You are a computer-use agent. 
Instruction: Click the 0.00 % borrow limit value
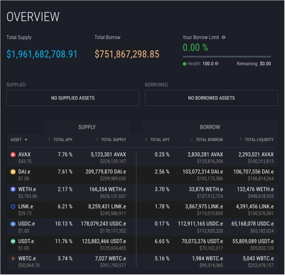pos(195,47)
